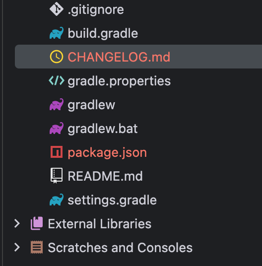Click the purple elephant icon beside gradlew.bat
Screen dimensions: 262x266
pyautogui.click(x=57, y=128)
